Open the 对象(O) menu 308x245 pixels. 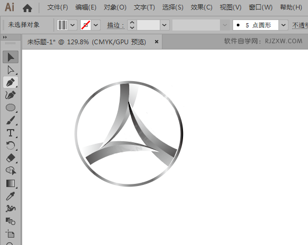115,7
